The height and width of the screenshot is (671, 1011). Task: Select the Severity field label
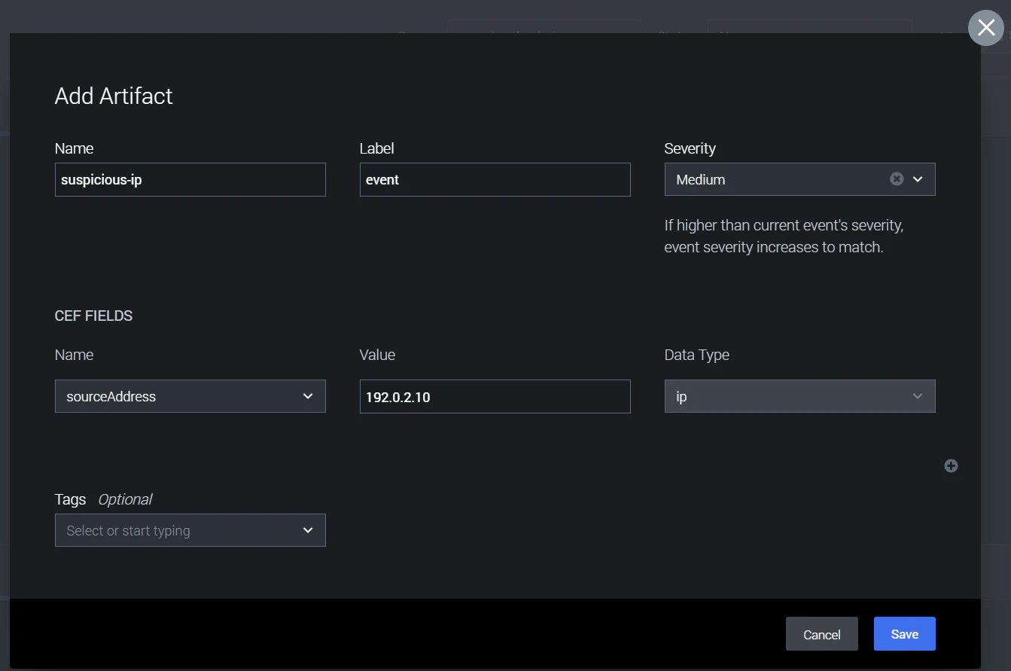[x=690, y=148]
